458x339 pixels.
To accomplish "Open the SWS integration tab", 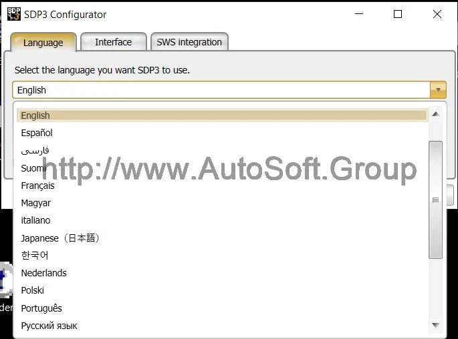I will click(189, 42).
